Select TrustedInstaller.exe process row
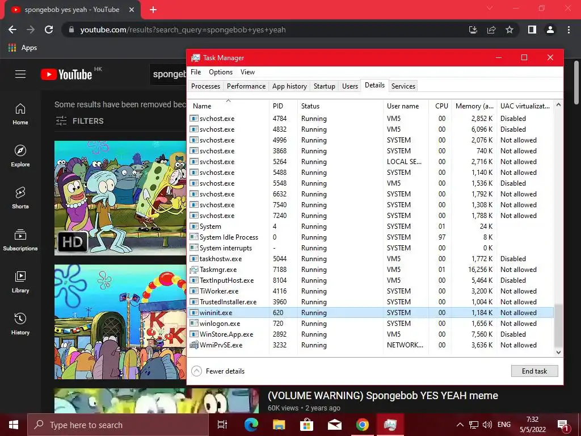Viewport: 581px width, 436px height. tap(371, 302)
